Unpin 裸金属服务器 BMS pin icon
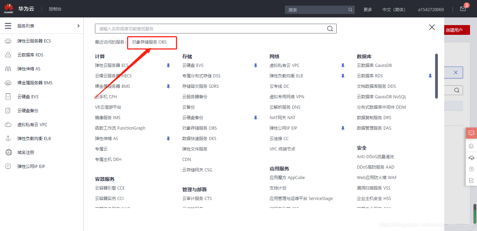 168,86
